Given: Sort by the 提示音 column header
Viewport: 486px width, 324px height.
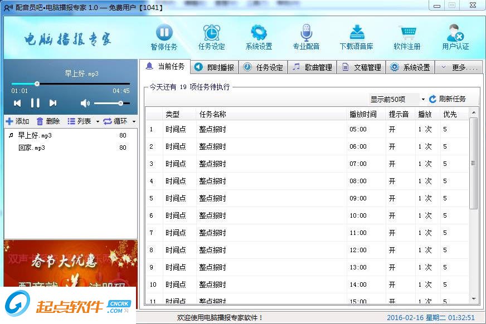Looking at the screenshot, I should tap(401, 114).
